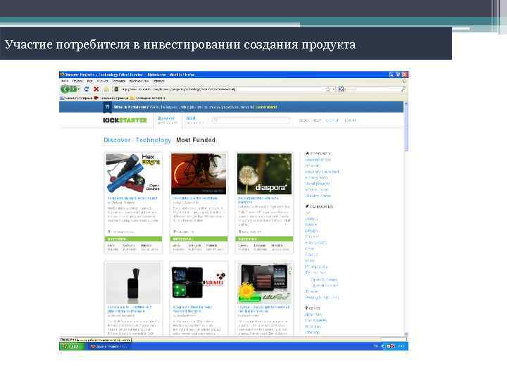Viewport: 507px width, 380px height.
Task: Click the Kickstarter site search field
Action: 251,120
